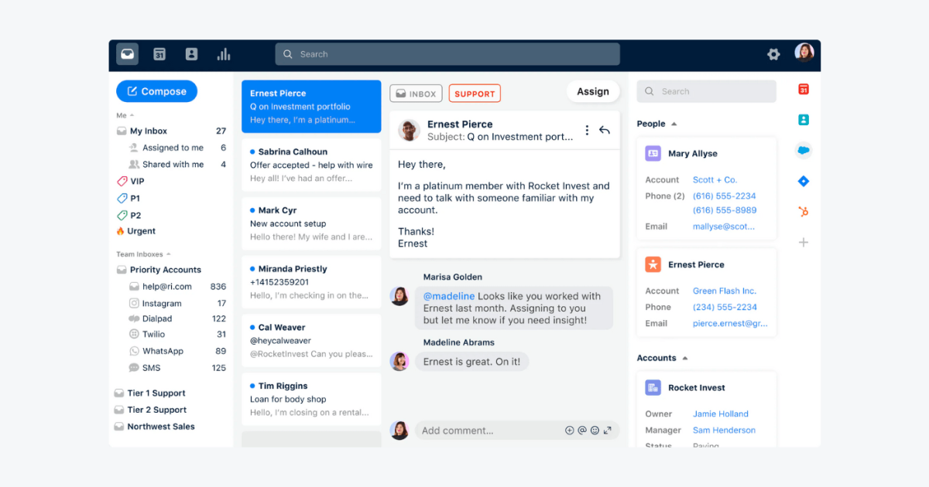
Task: Open Settings via the gear icon
Action: pyautogui.click(x=773, y=54)
